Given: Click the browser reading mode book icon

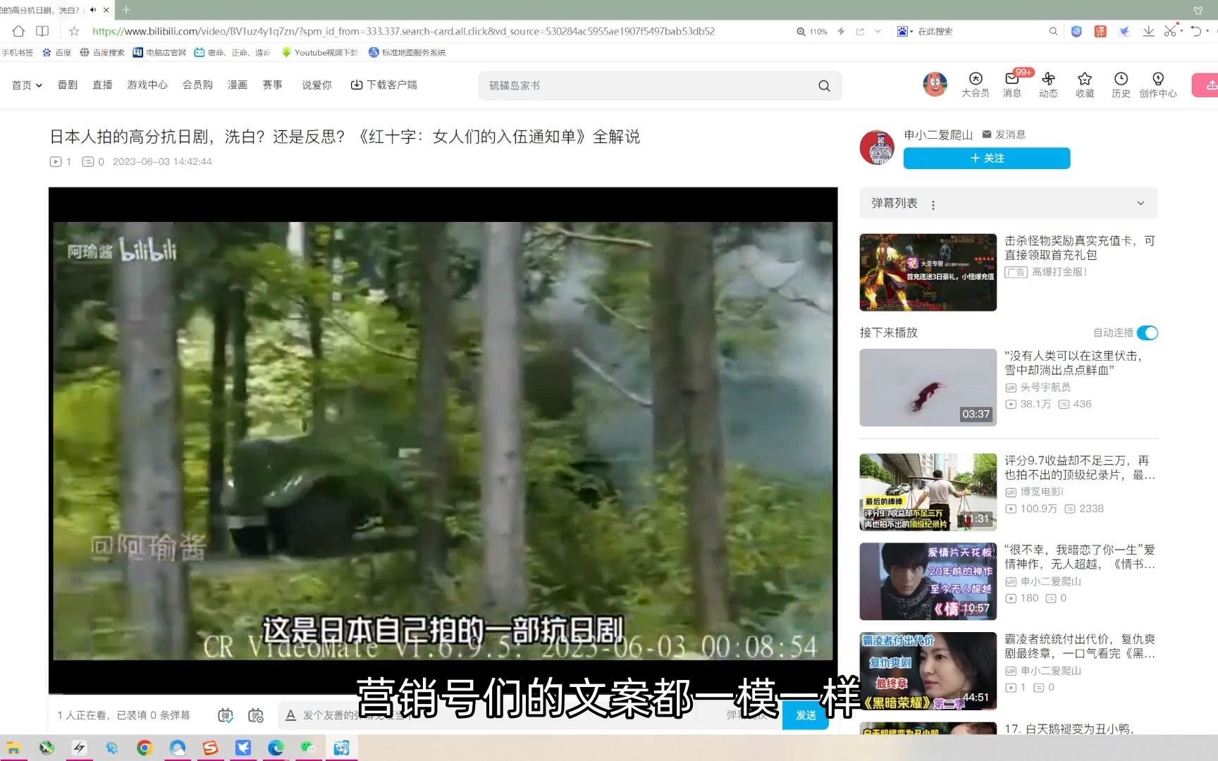Looking at the screenshot, I should tap(42, 31).
